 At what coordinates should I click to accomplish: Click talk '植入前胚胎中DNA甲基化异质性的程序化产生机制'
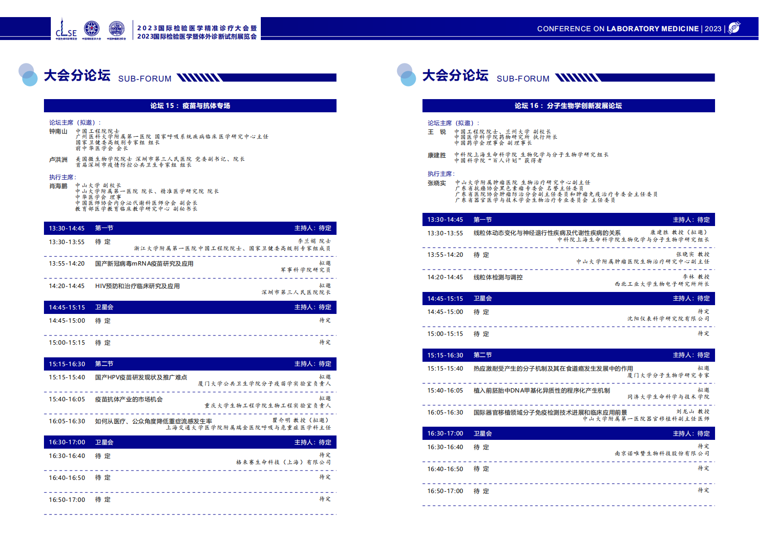[542, 391]
